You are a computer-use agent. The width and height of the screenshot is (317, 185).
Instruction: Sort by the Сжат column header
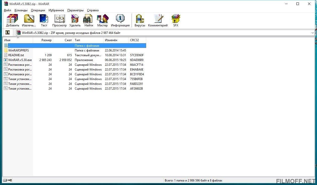pyautogui.click(x=63, y=40)
